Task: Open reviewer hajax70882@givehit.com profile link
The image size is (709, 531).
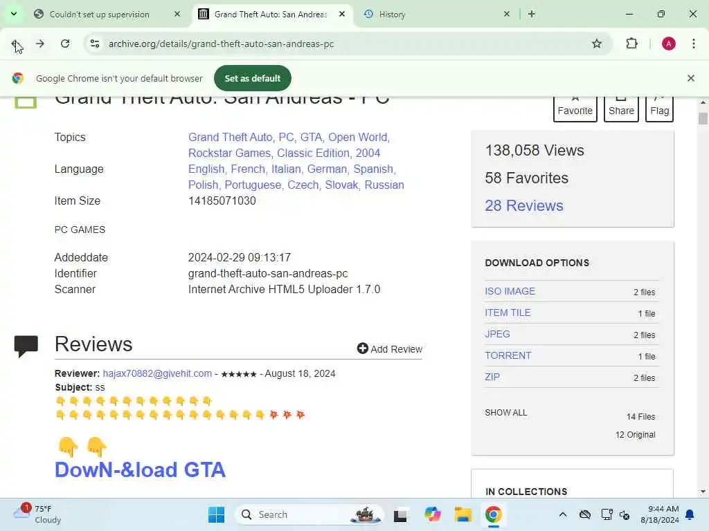Action: point(157,373)
